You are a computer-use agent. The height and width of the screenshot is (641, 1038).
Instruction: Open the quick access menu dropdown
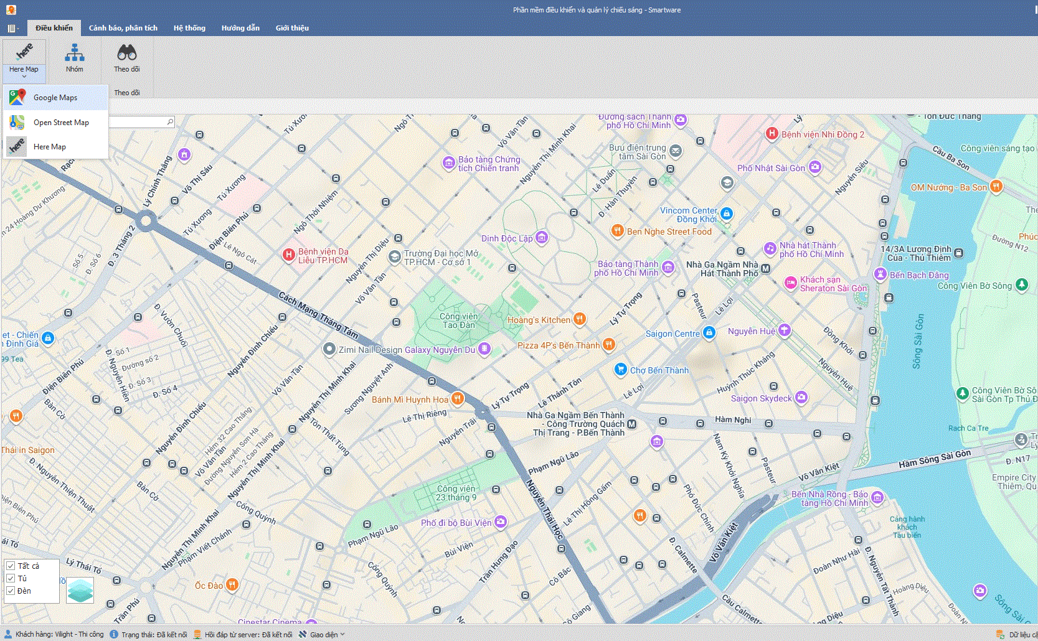tap(12, 28)
